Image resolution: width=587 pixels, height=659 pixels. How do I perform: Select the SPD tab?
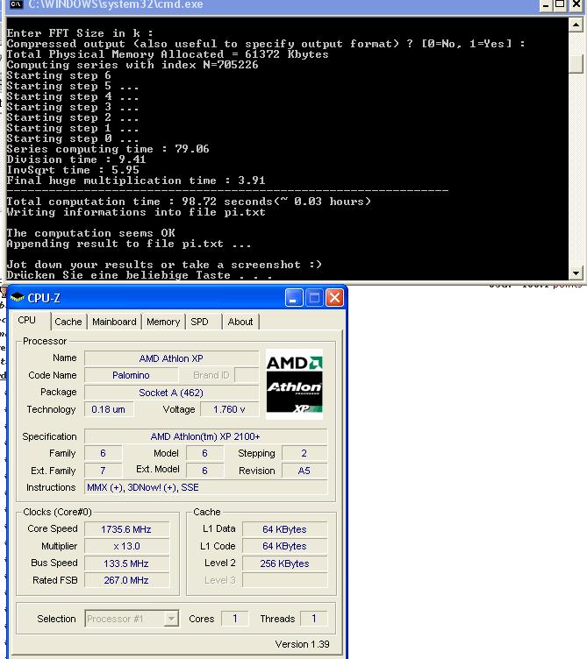click(199, 322)
